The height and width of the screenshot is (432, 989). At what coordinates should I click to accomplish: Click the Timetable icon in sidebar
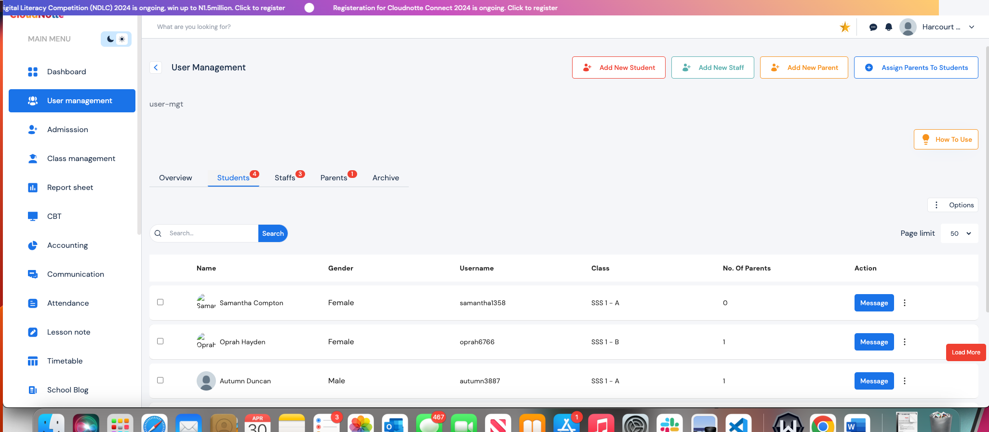pyautogui.click(x=33, y=361)
